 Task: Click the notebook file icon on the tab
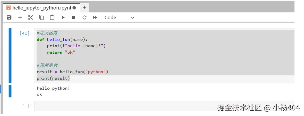click(x=8, y=8)
